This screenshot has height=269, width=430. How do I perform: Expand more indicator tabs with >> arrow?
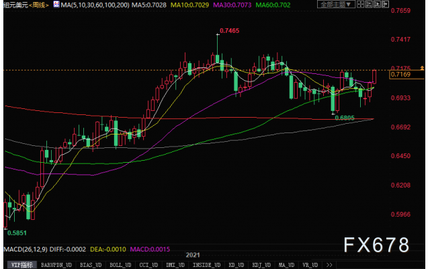[x=329, y=265]
